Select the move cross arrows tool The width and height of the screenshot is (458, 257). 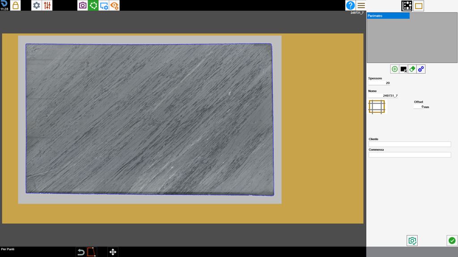click(x=113, y=252)
